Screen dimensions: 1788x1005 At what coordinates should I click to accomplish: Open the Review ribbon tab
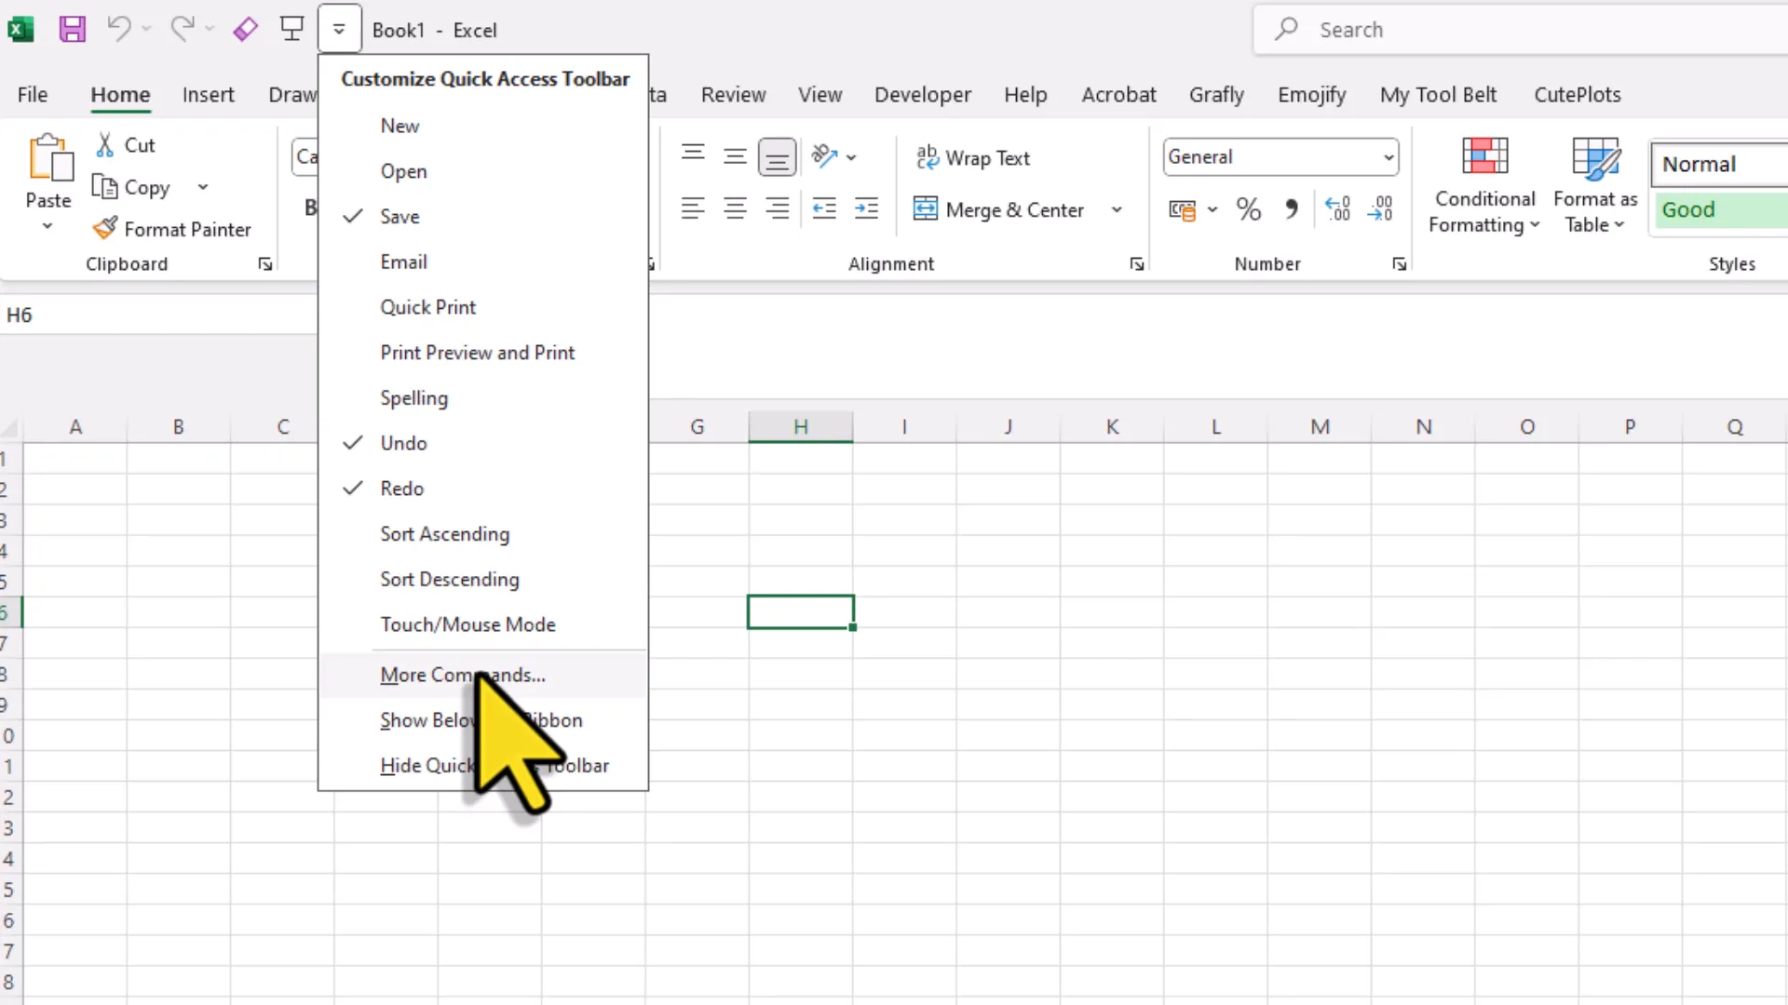[733, 94]
